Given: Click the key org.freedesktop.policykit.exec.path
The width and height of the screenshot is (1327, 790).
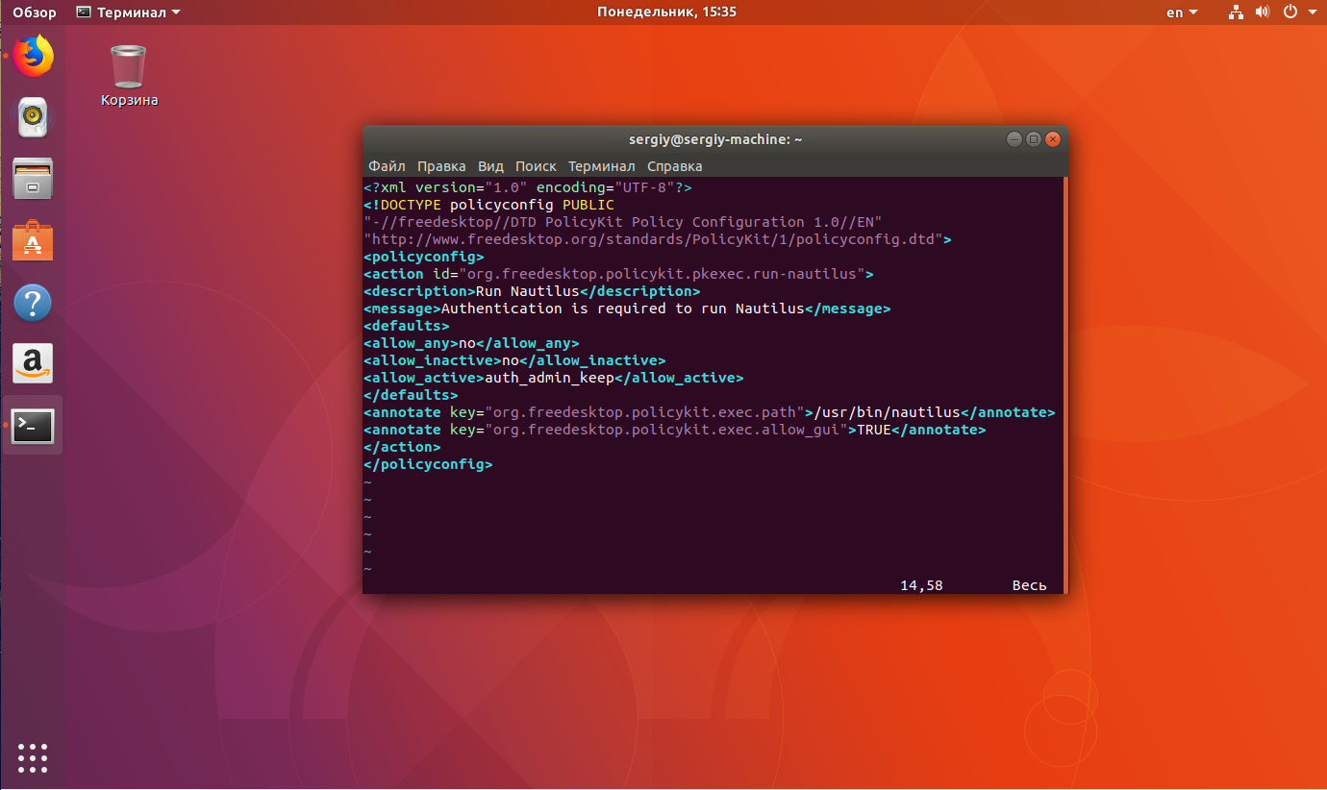Looking at the screenshot, I should 644,412.
